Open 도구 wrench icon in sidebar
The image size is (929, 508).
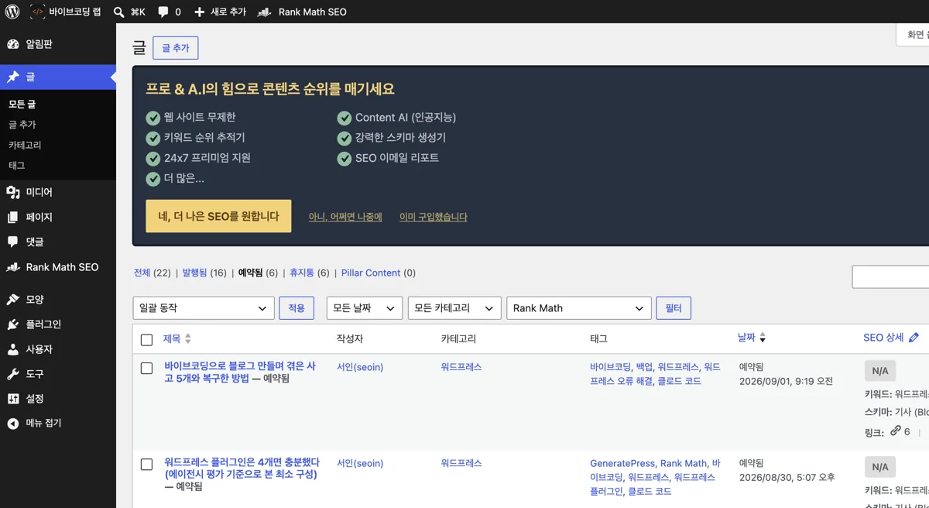point(13,374)
